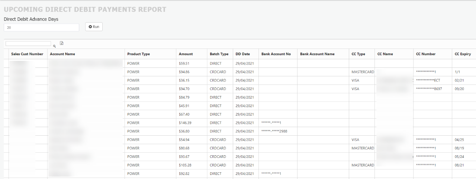Click the CC Expiry value 04/25
This screenshot has height=179, width=476.
point(459,140)
